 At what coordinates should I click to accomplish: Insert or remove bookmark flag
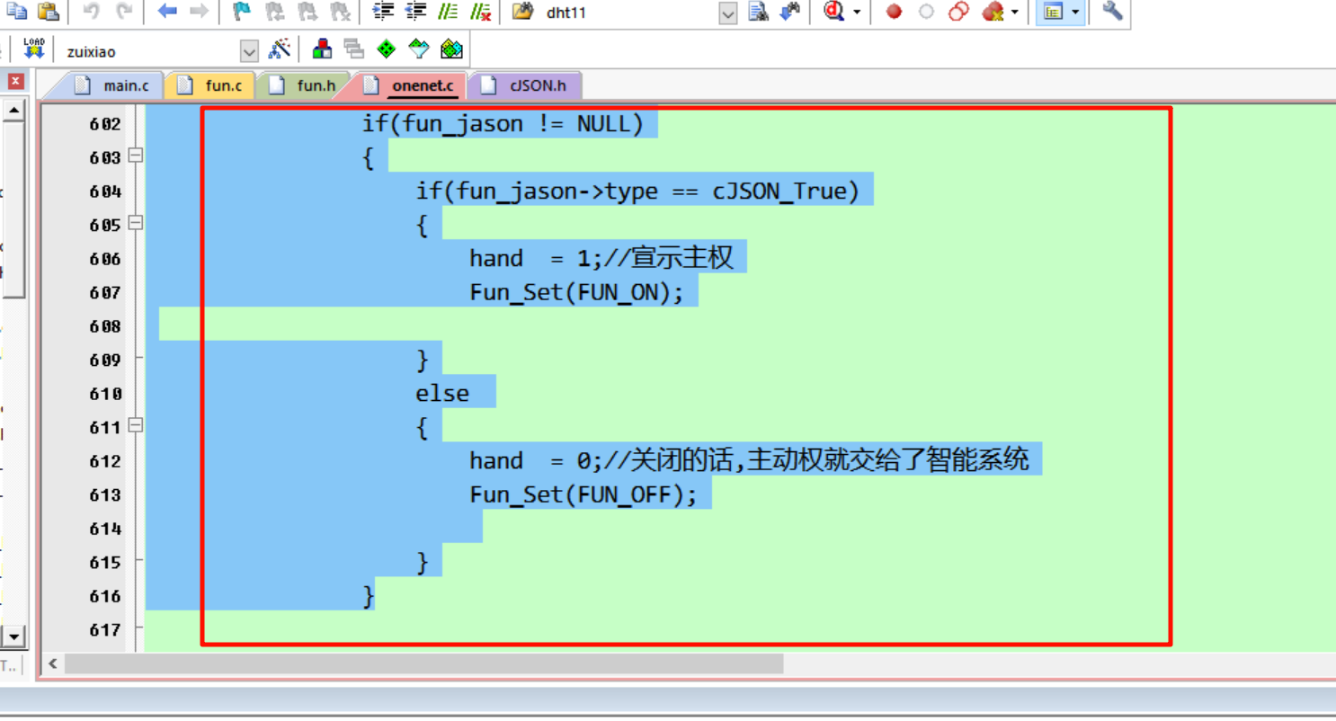point(242,12)
